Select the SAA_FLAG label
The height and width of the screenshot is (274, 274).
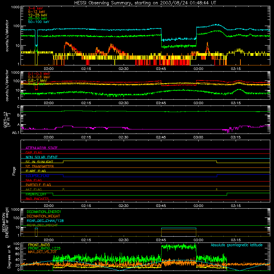(x=34, y=180)
